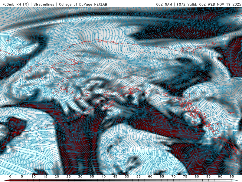Click the colorbar label '95'
Screen dimensions: 242x182
[x=232, y=177]
